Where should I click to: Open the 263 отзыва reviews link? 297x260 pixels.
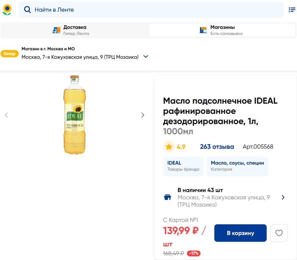(217, 147)
